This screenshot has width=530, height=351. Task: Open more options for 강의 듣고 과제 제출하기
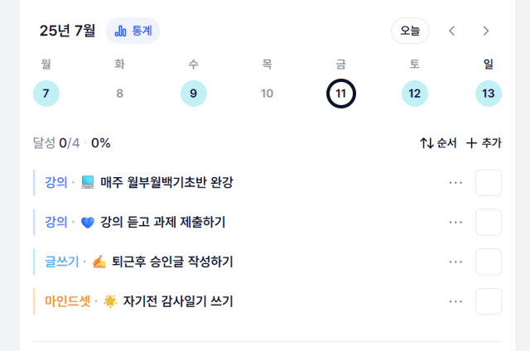[x=455, y=222]
